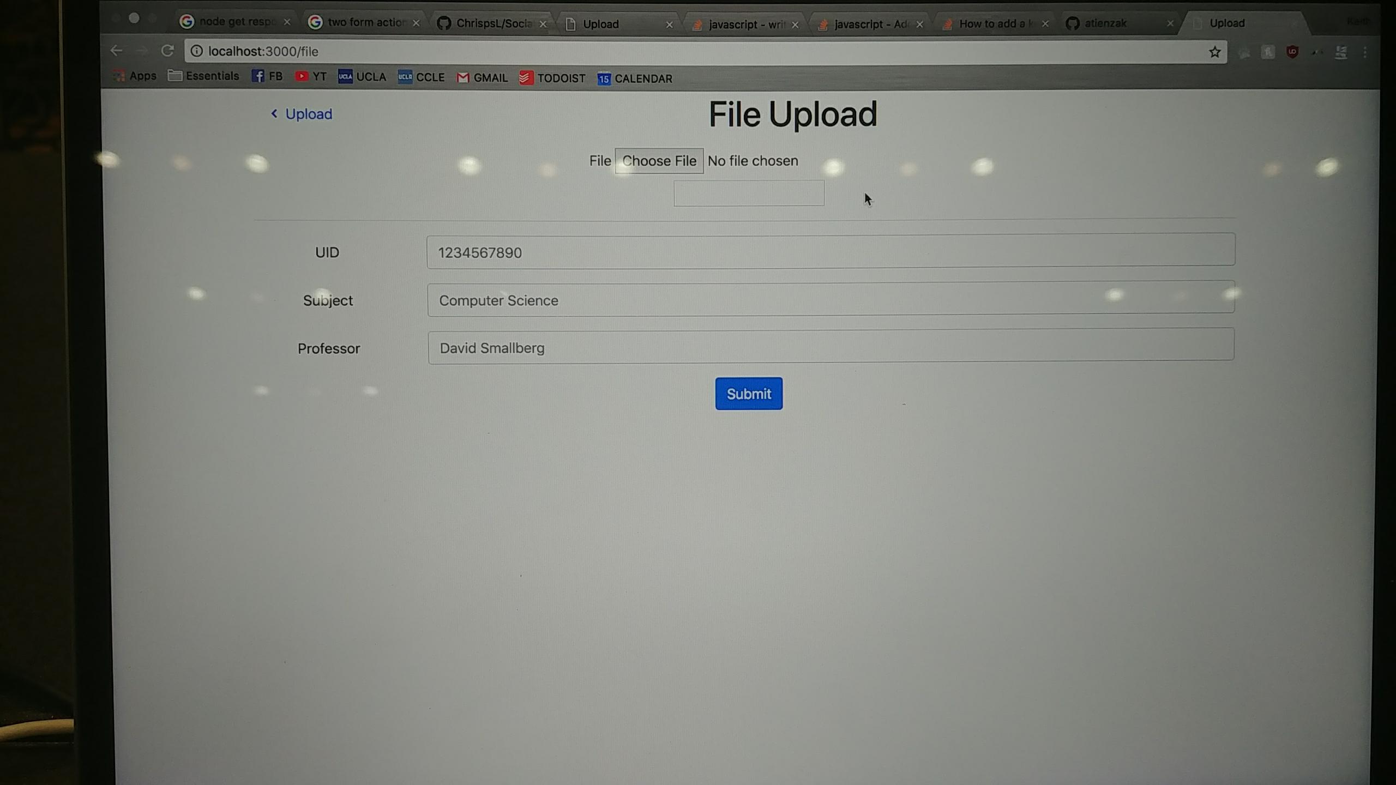Open the CALENDAR bookmark
1396x785 pixels.
[634, 78]
